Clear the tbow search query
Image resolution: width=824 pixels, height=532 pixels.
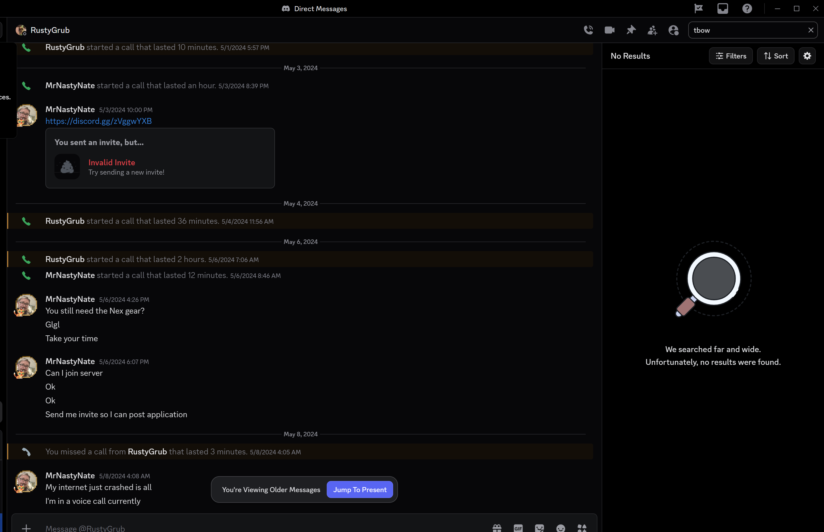[810, 30]
